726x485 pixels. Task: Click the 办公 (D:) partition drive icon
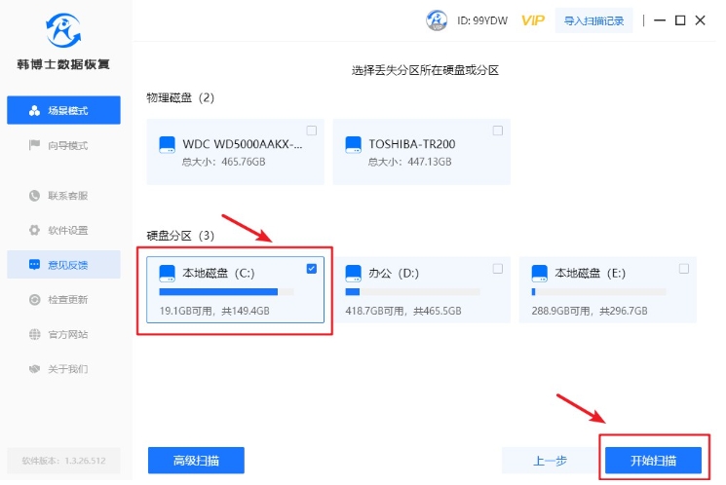coord(353,274)
